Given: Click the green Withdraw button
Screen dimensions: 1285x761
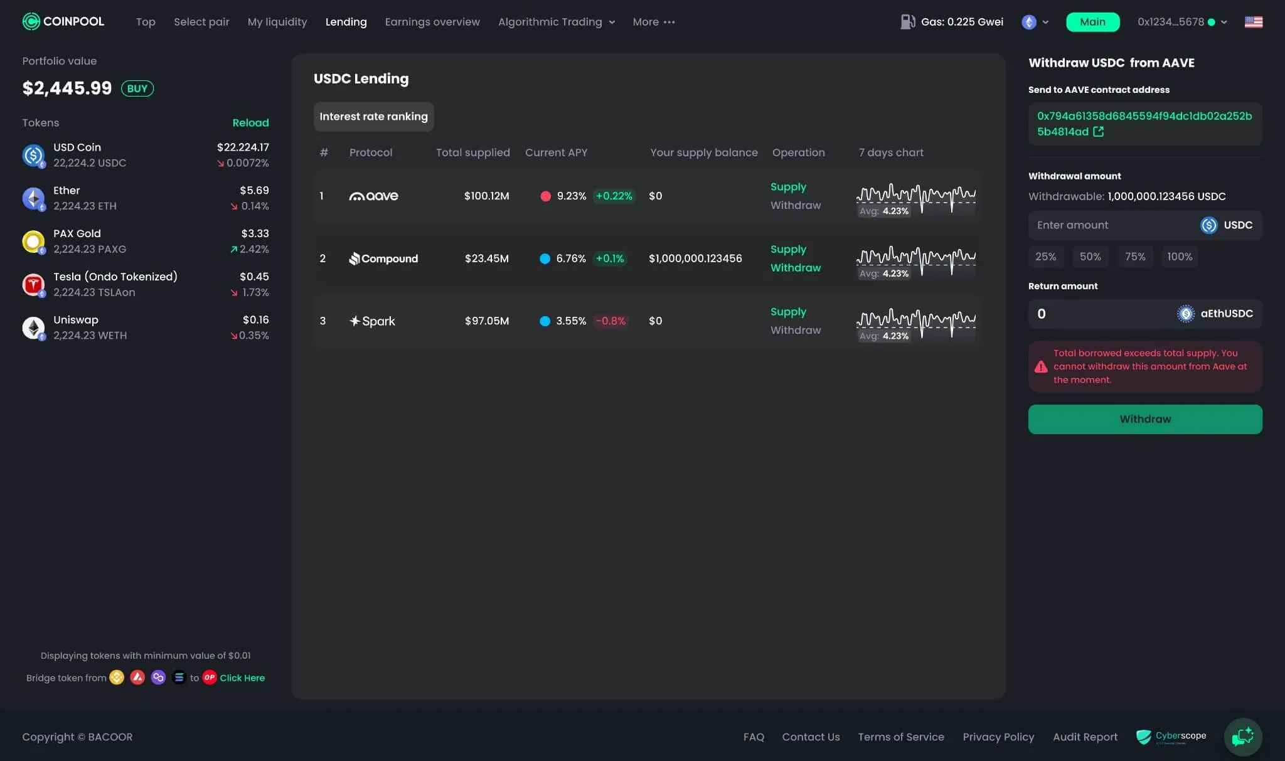Looking at the screenshot, I should pyautogui.click(x=1145, y=419).
